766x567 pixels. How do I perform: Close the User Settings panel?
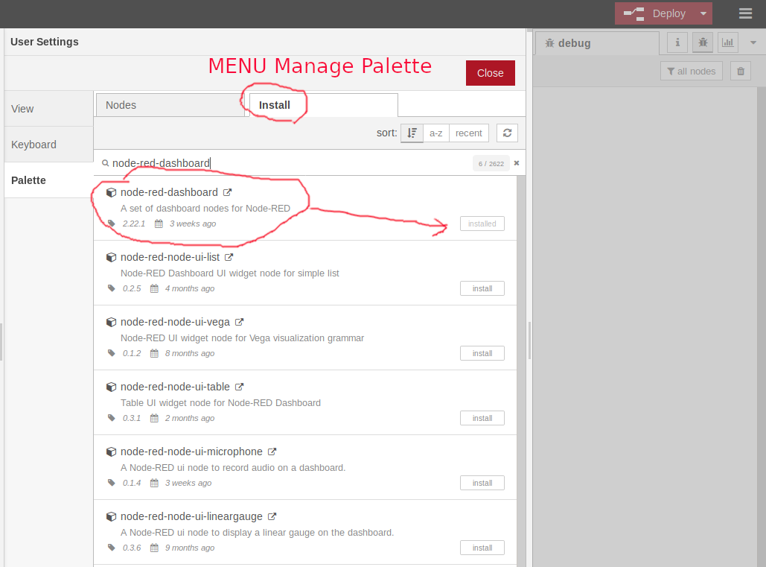click(x=490, y=73)
